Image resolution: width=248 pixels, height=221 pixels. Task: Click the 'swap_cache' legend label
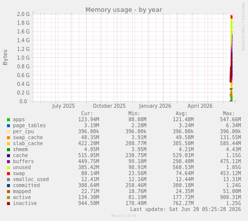point(28,138)
